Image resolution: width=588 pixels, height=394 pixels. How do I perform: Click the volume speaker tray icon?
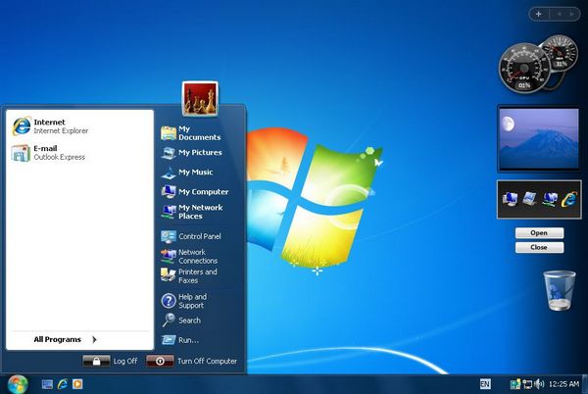pos(540,383)
